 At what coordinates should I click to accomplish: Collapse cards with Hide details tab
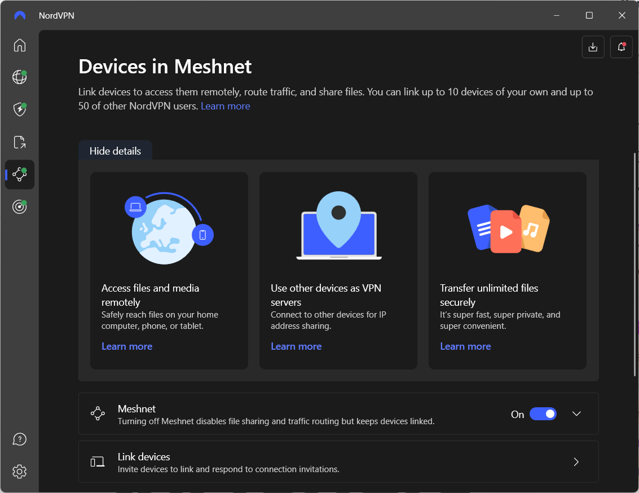tap(115, 151)
